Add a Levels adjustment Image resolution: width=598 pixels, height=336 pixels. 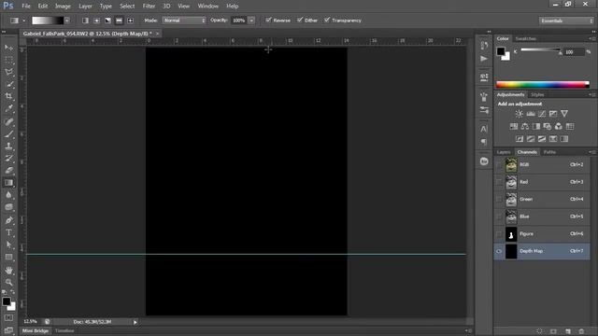coord(531,114)
